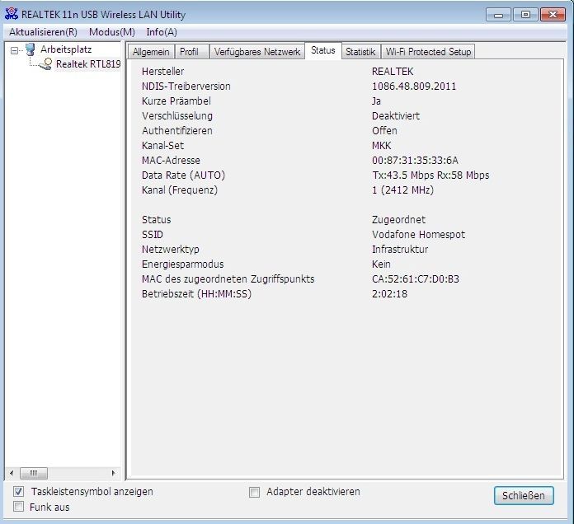Screen dimensions: 574x524
Task: Click the Infrastruktur network type value
Action: click(x=400, y=250)
